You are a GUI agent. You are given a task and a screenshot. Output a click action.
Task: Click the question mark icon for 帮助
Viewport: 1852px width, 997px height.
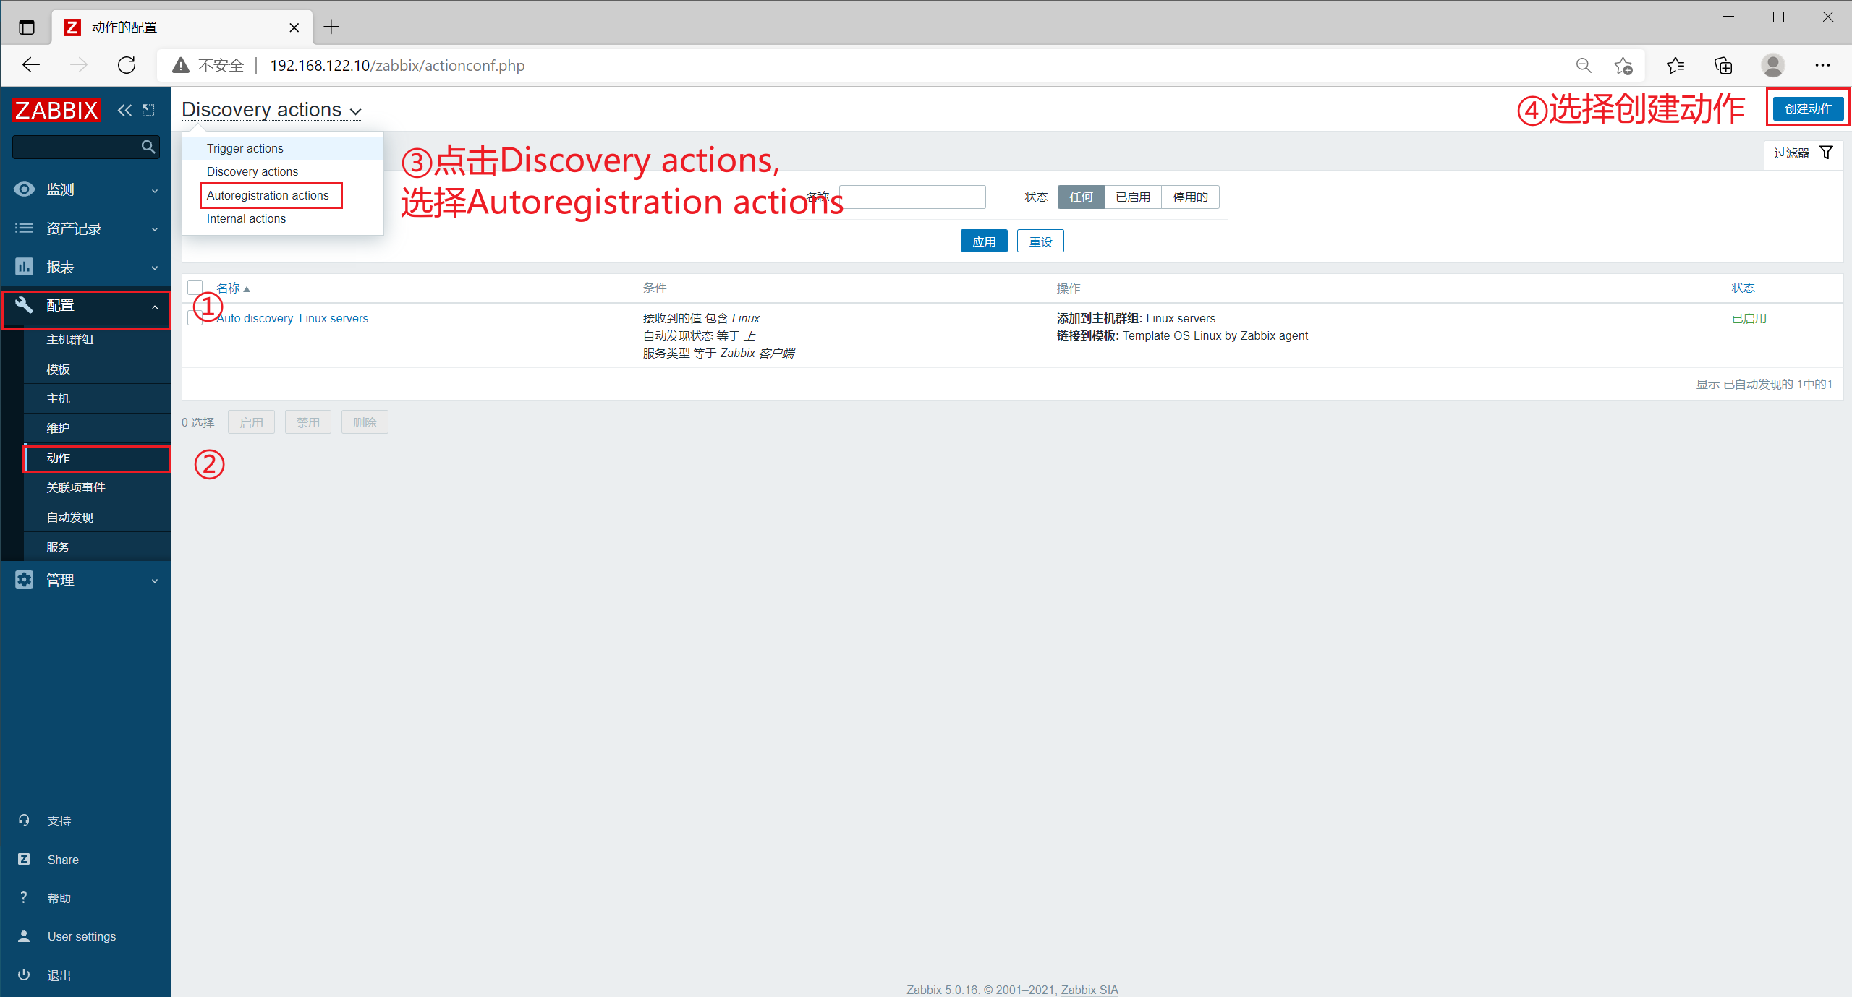(24, 897)
